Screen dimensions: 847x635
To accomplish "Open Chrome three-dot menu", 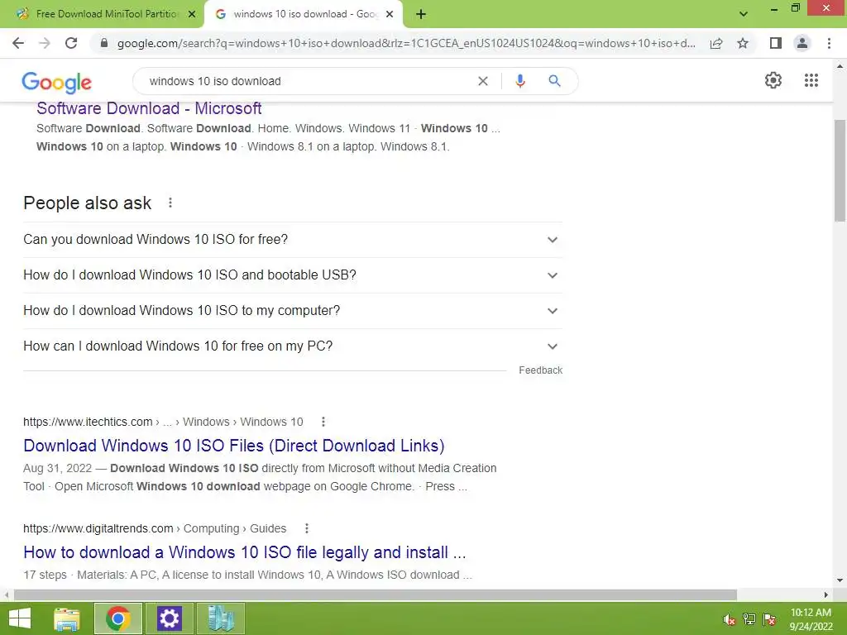I will tap(829, 43).
